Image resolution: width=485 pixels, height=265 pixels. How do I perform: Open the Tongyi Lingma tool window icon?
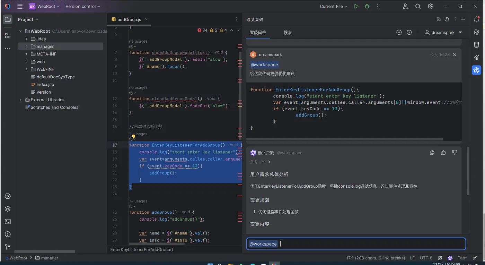pyautogui.click(x=477, y=70)
